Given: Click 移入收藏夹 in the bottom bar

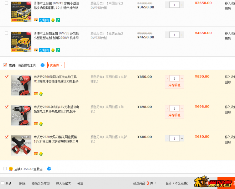Looking at the screenshot, I should pyautogui.click(x=63, y=183).
